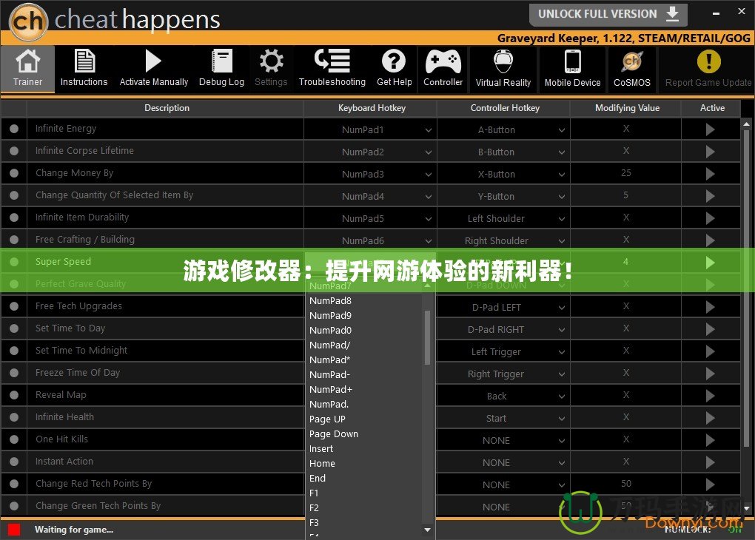Toggle the Free Tech Upgrades status dot

(14, 306)
